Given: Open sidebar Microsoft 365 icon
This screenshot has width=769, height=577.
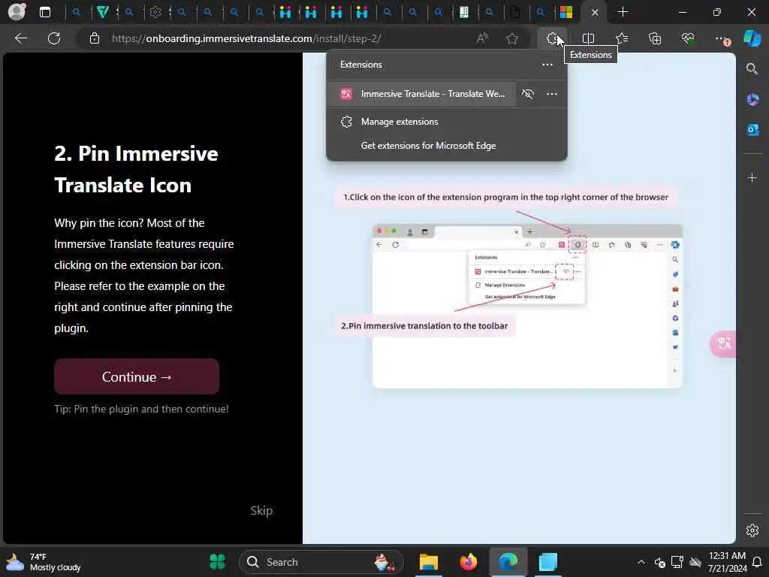Looking at the screenshot, I should click(x=752, y=100).
